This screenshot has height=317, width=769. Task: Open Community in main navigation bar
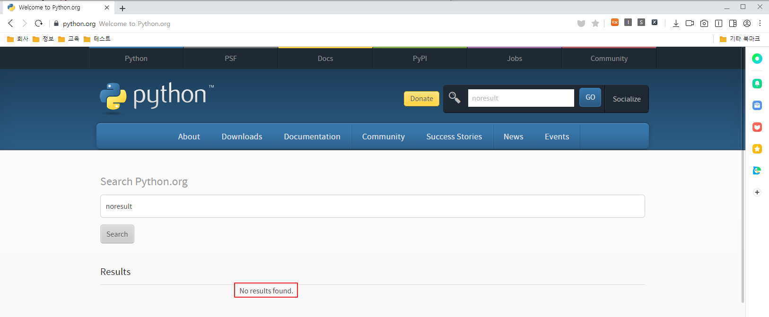tap(384, 137)
